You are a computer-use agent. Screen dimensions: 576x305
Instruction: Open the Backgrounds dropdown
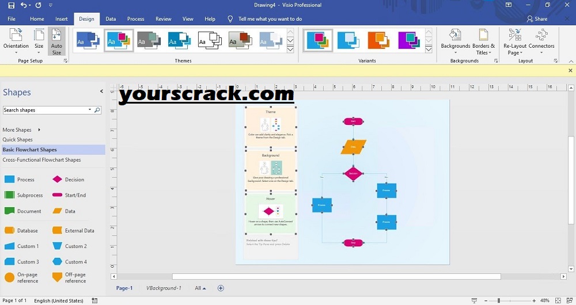[x=456, y=41]
